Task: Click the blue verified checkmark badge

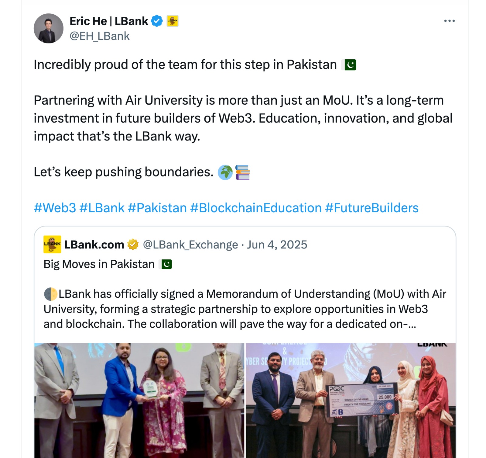Action: [x=157, y=21]
